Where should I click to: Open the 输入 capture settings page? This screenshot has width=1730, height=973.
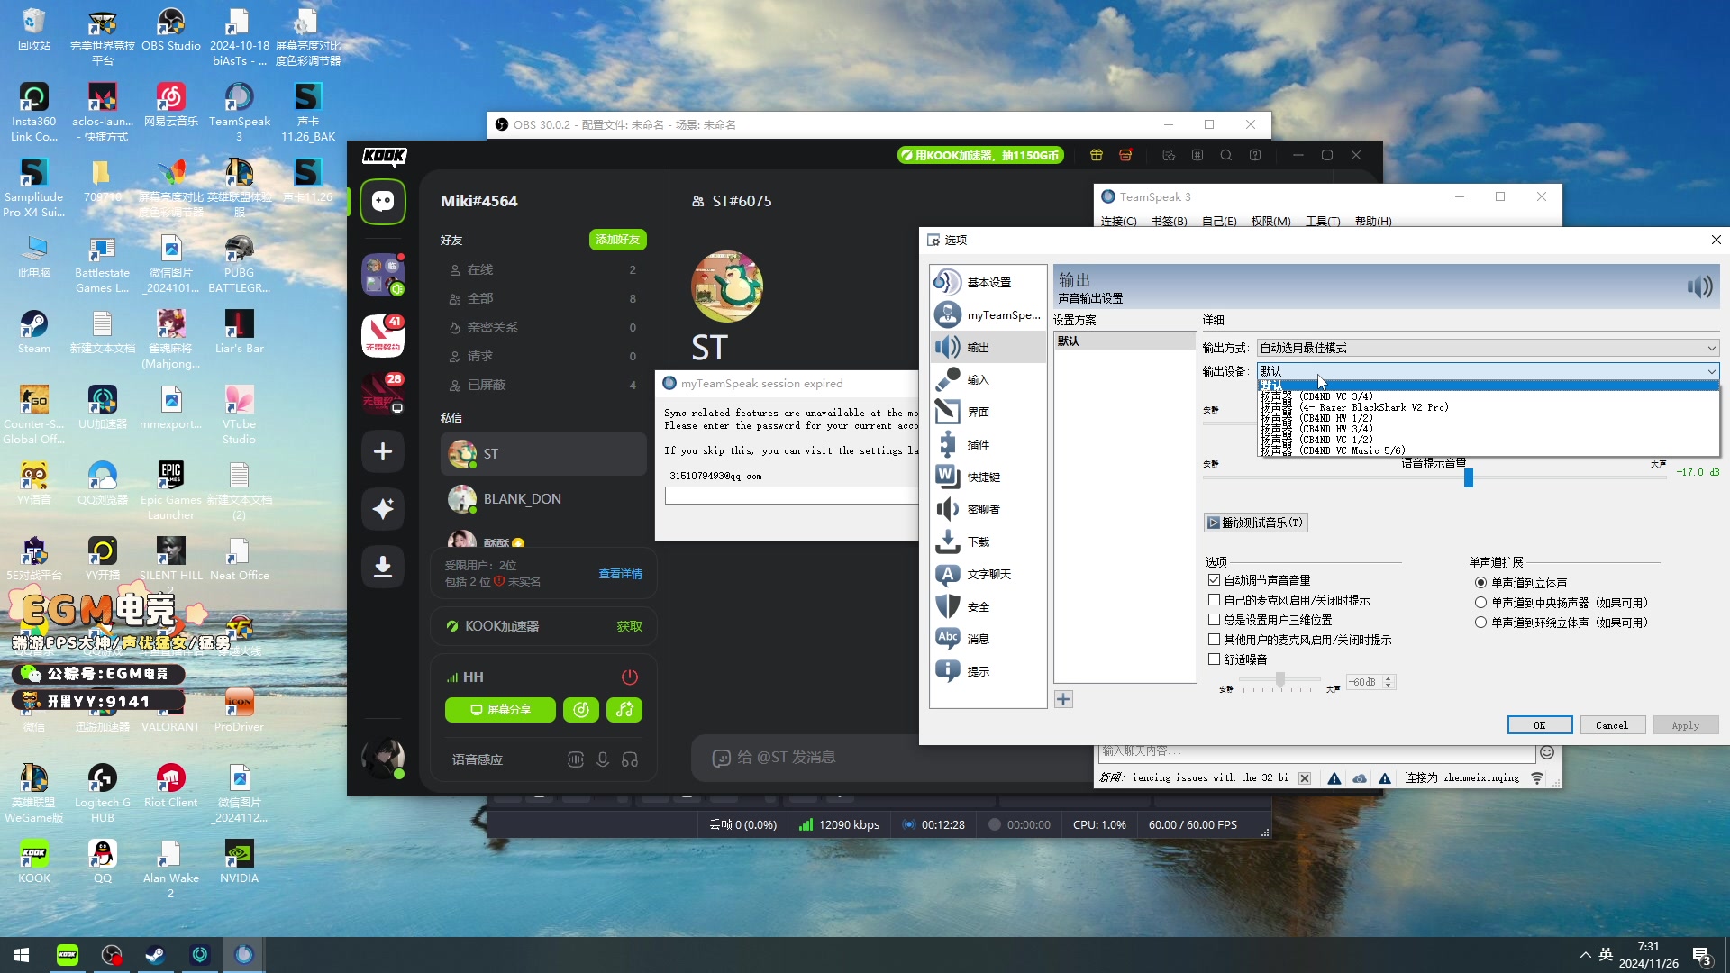tap(977, 380)
